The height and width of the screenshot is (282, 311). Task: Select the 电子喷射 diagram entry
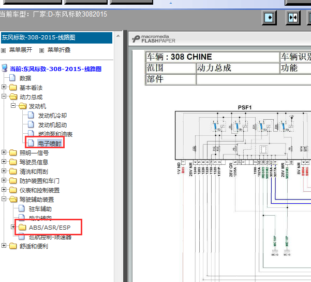click(x=49, y=143)
